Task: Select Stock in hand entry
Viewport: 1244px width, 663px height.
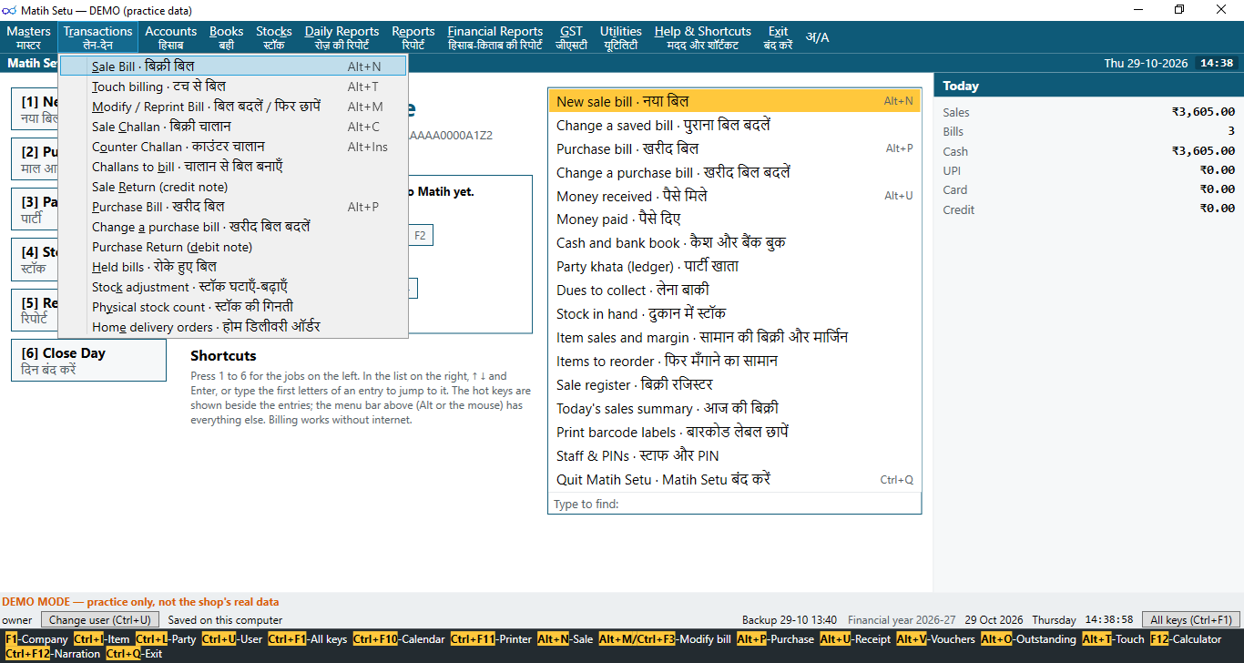Action: coord(735,314)
